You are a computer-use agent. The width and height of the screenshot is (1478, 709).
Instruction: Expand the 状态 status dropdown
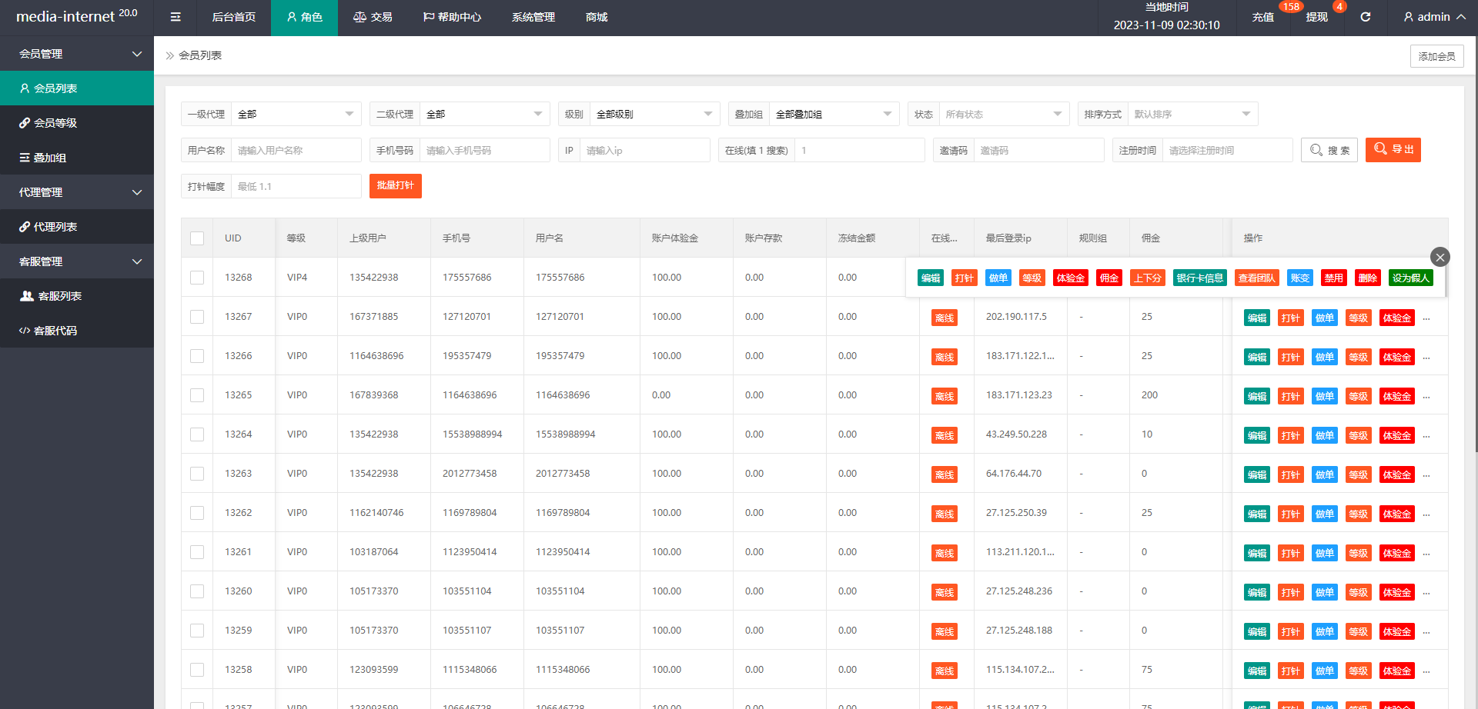1003,114
